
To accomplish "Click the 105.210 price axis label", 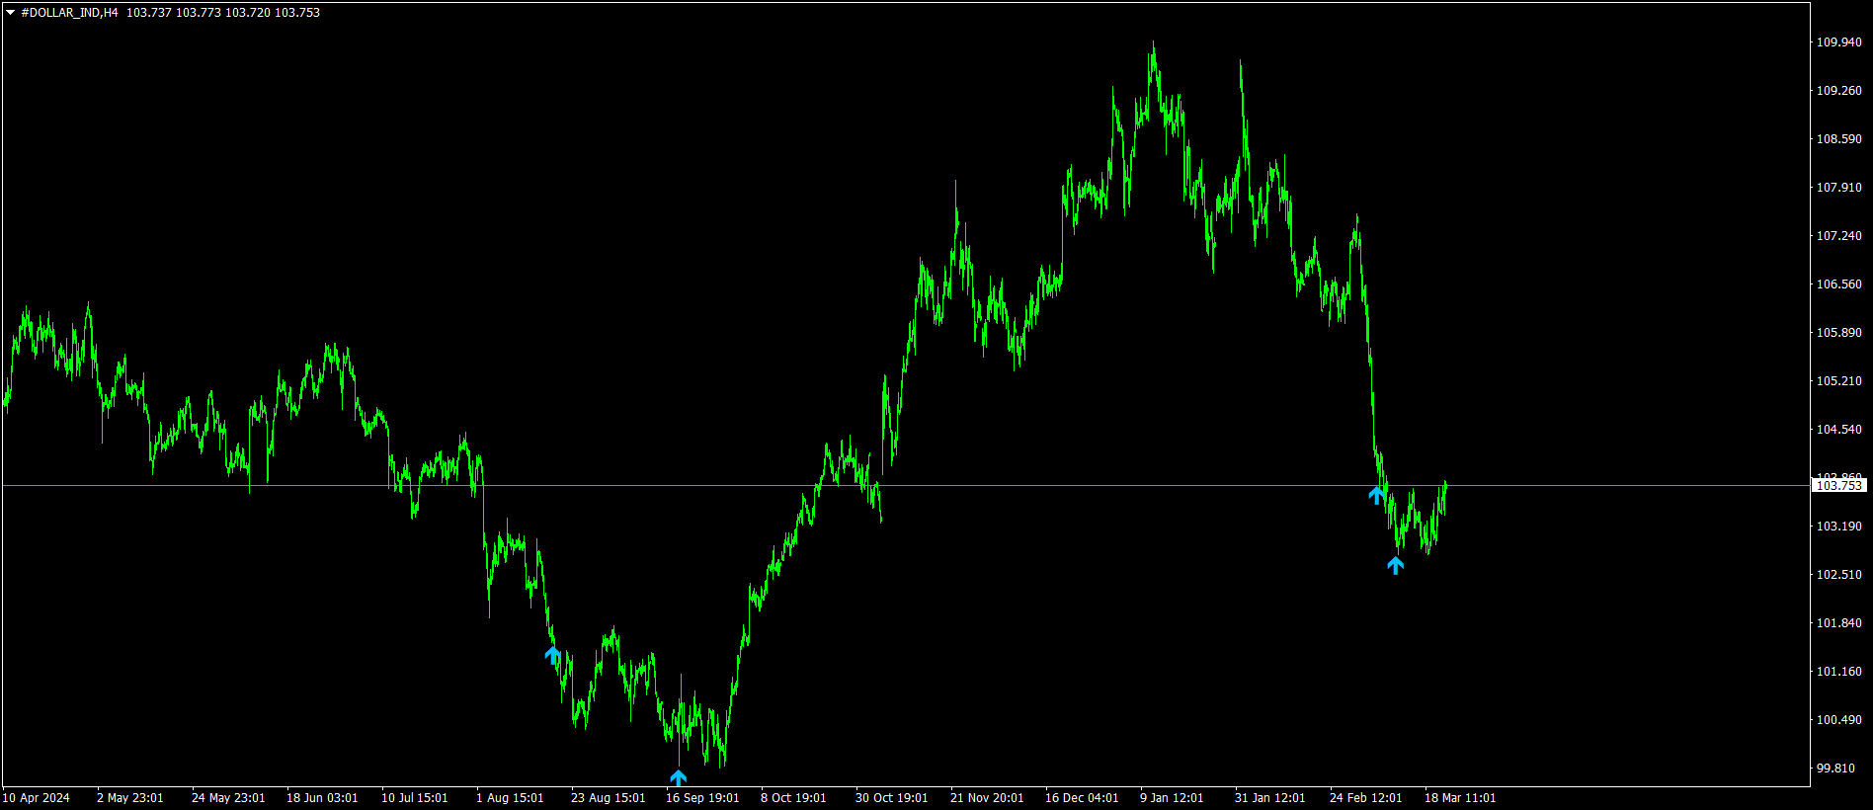I will pos(1839,381).
